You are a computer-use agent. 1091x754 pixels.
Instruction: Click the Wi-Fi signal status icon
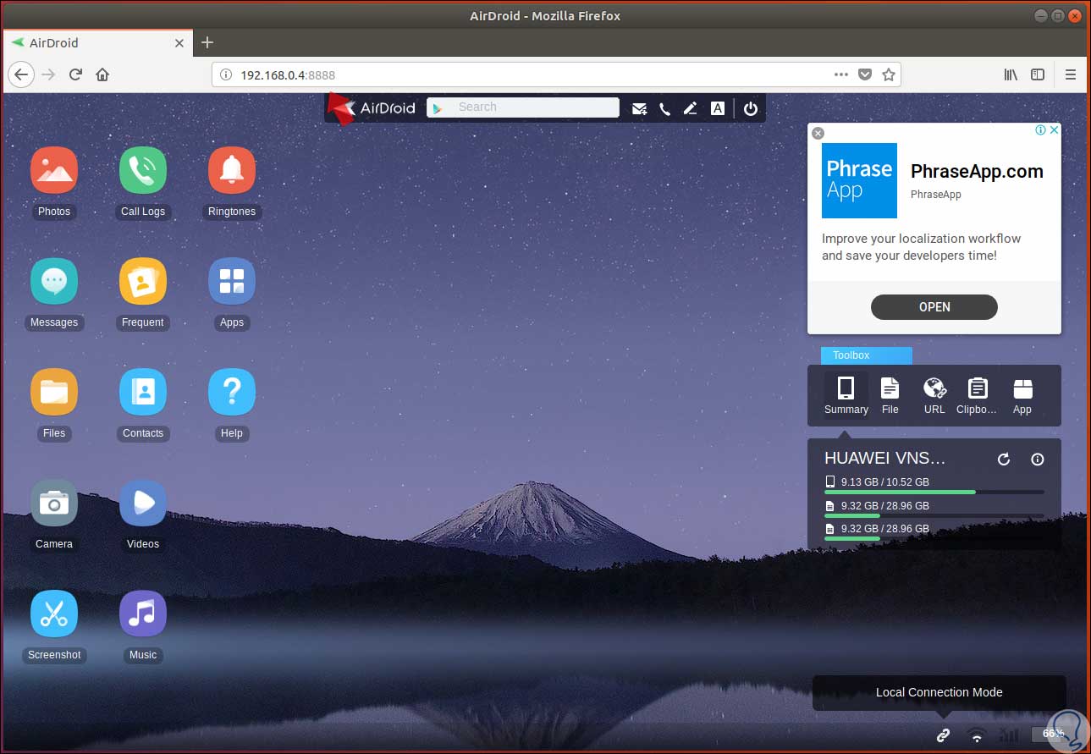click(x=977, y=735)
